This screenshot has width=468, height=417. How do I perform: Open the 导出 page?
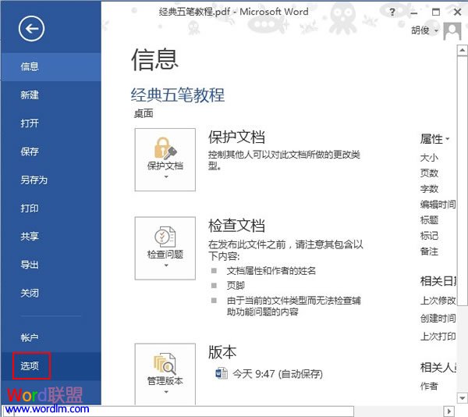pyautogui.click(x=30, y=265)
